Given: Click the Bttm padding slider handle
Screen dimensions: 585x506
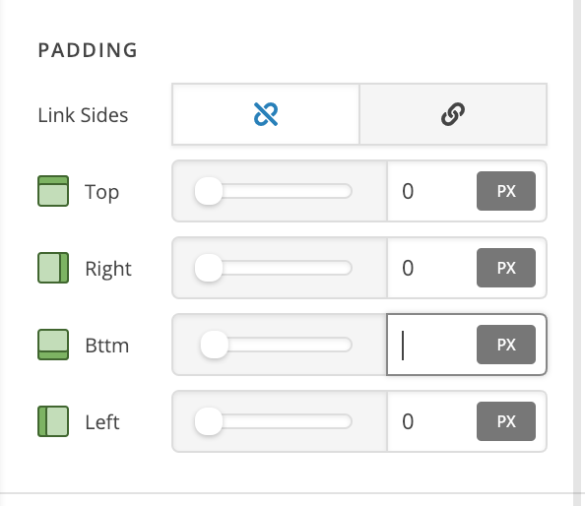Looking at the screenshot, I should (x=214, y=345).
